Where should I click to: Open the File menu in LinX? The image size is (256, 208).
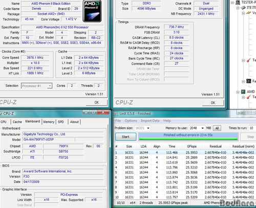tap(118, 121)
